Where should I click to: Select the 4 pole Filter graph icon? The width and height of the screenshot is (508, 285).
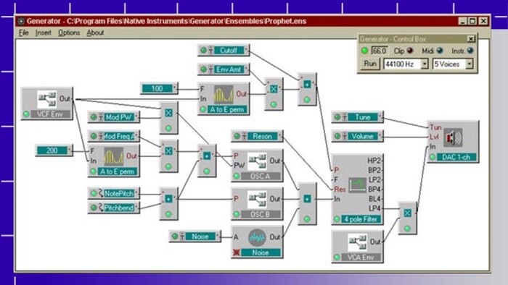point(358,184)
